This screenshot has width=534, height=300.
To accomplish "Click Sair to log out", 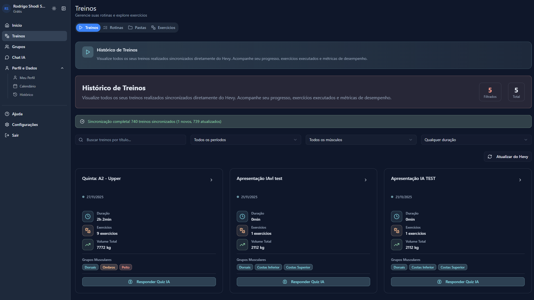I will pos(15,135).
